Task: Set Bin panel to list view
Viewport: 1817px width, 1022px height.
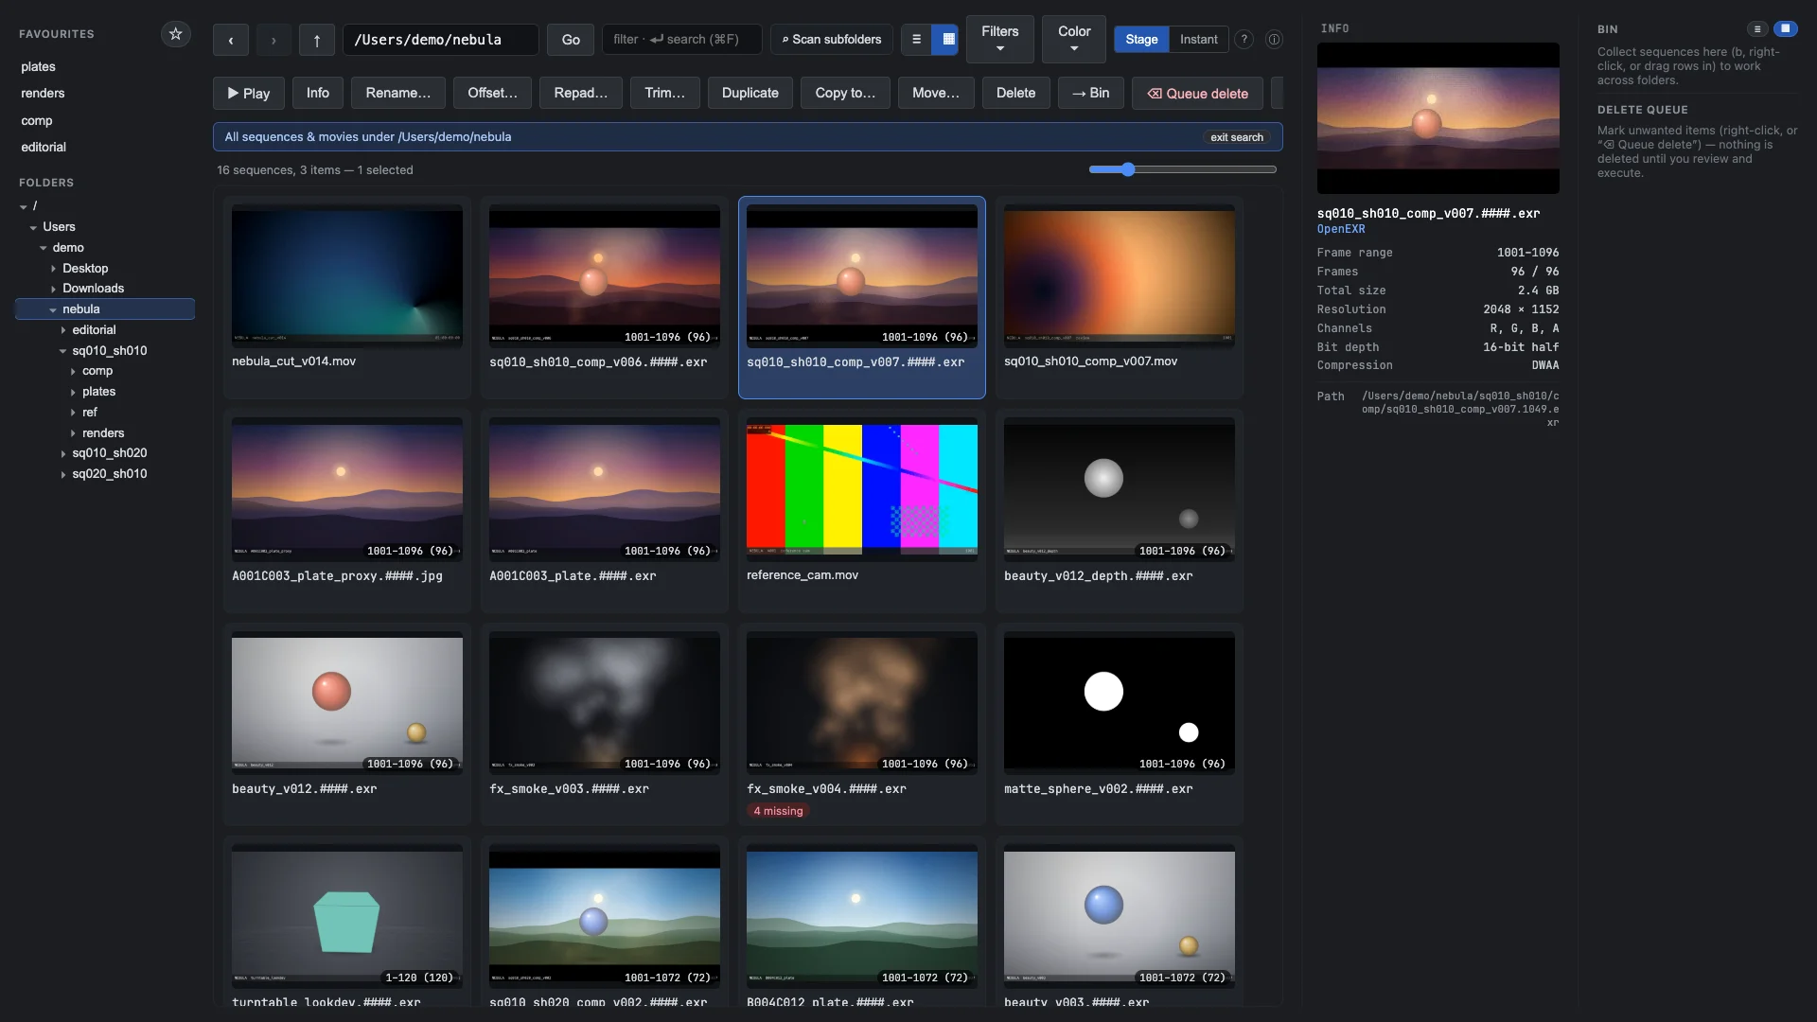Action: tap(1757, 29)
